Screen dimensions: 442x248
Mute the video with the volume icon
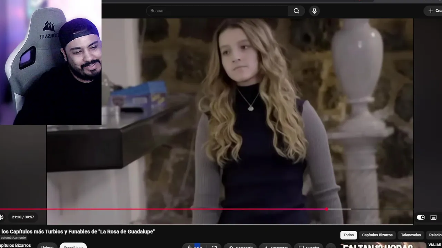[x=2, y=217]
